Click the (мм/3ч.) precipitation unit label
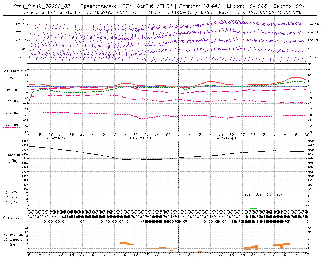The height and width of the screenshot is (257, 321). (x=13, y=192)
